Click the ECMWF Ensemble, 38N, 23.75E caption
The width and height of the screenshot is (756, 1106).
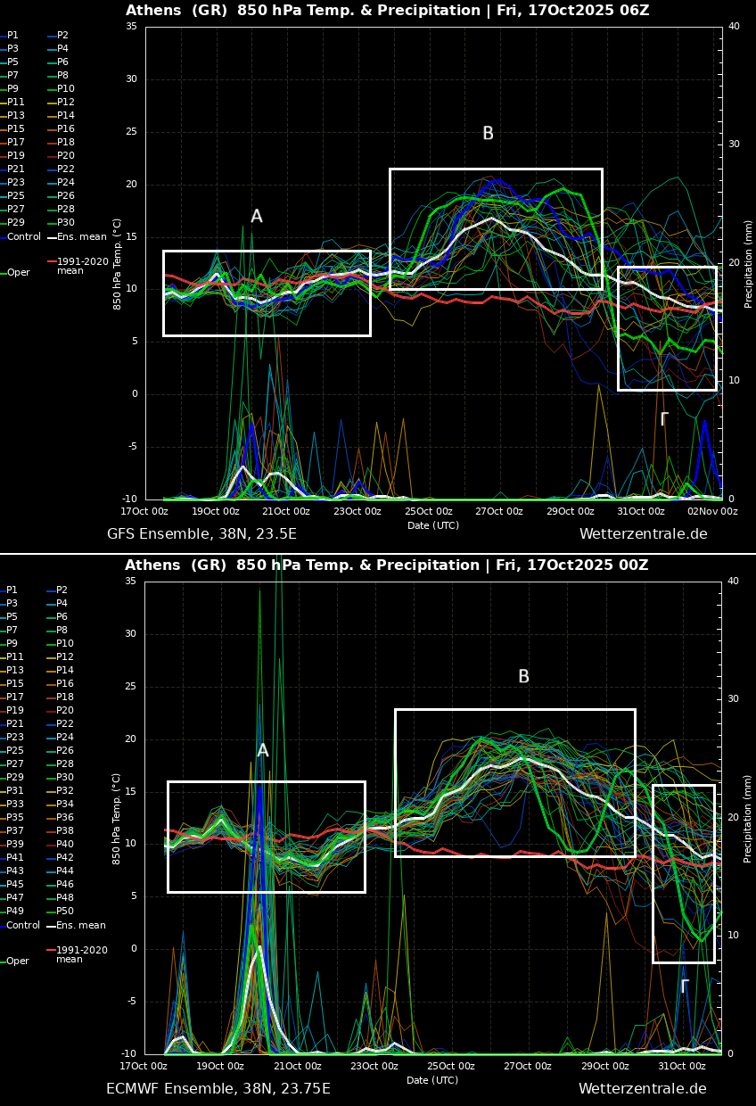pos(218,1089)
